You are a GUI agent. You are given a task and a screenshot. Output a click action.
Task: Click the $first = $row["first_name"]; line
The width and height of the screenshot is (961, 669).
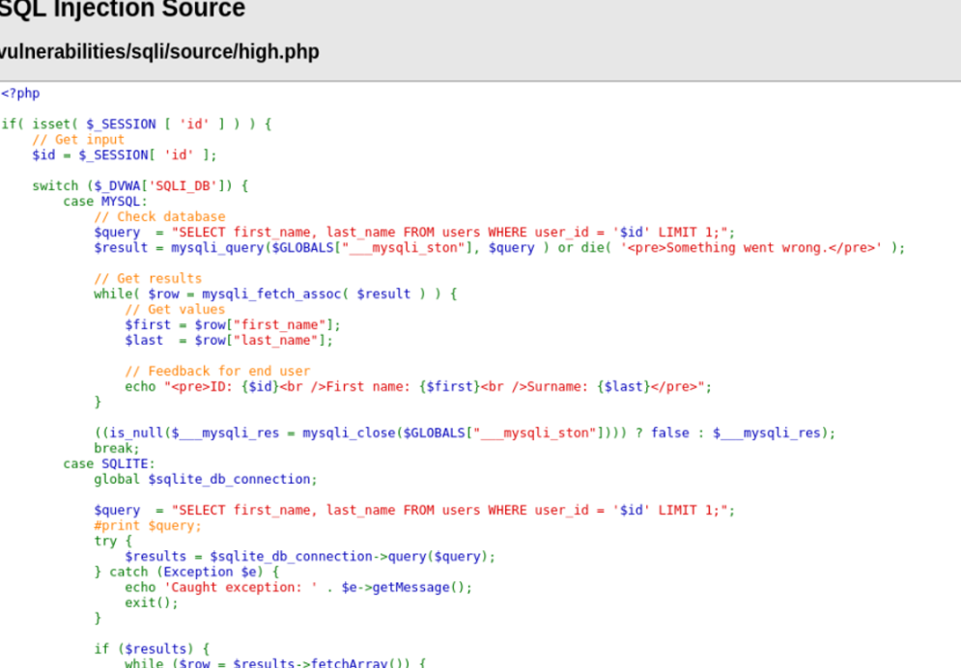point(233,324)
